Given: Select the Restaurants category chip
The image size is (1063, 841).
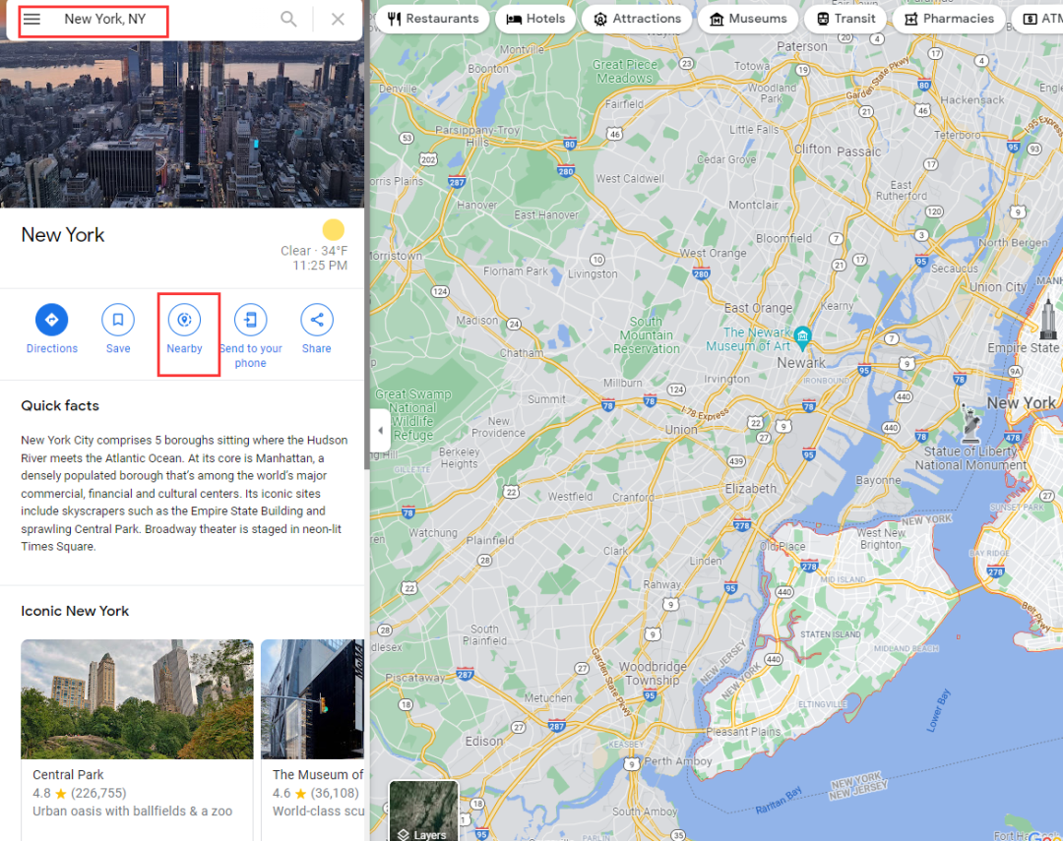Looking at the screenshot, I should coord(432,19).
